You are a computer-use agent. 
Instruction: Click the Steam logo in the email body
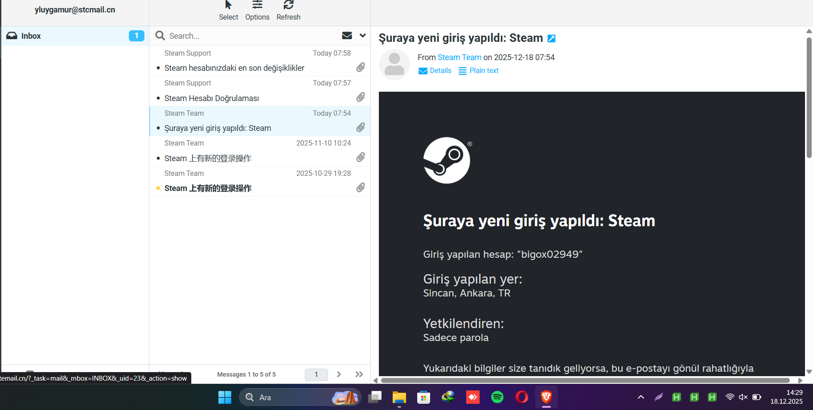(x=447, y=160)
